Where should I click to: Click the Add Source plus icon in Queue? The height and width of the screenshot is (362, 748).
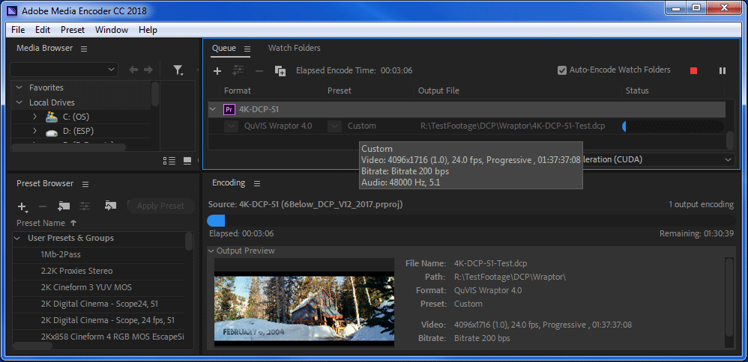pos(217,71)
